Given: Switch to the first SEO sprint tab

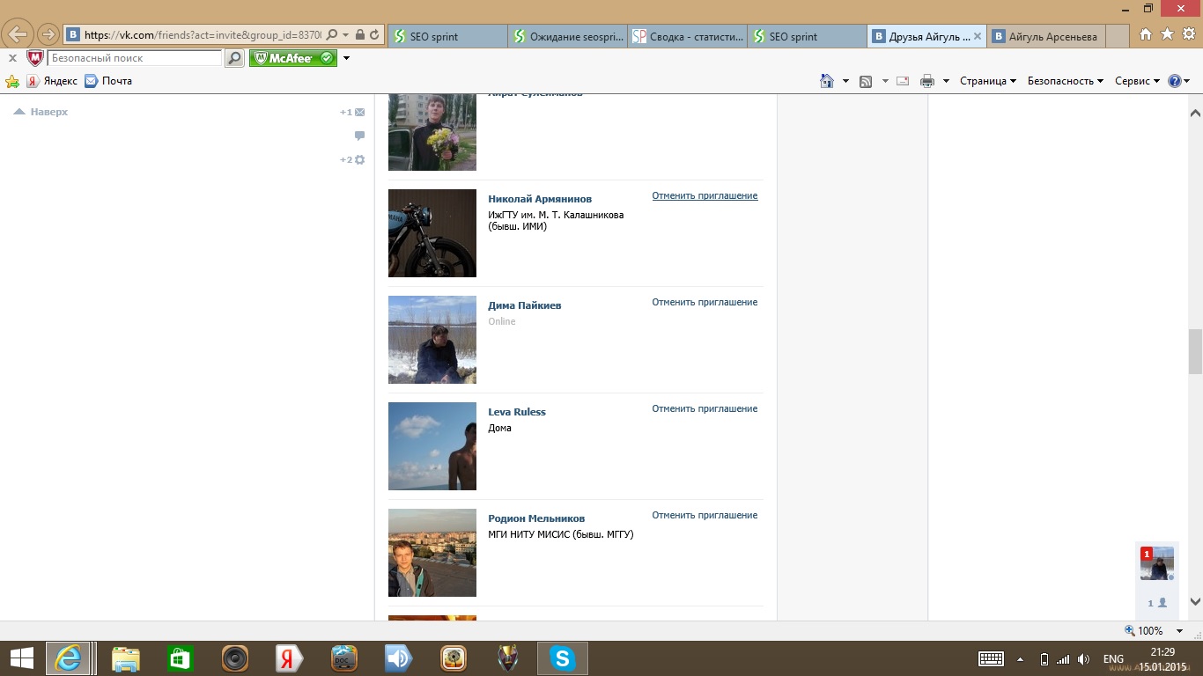Looking at the screenshot, I should [447, 36].
